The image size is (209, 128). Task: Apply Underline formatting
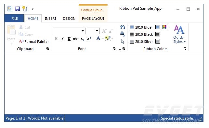point(69,39)
